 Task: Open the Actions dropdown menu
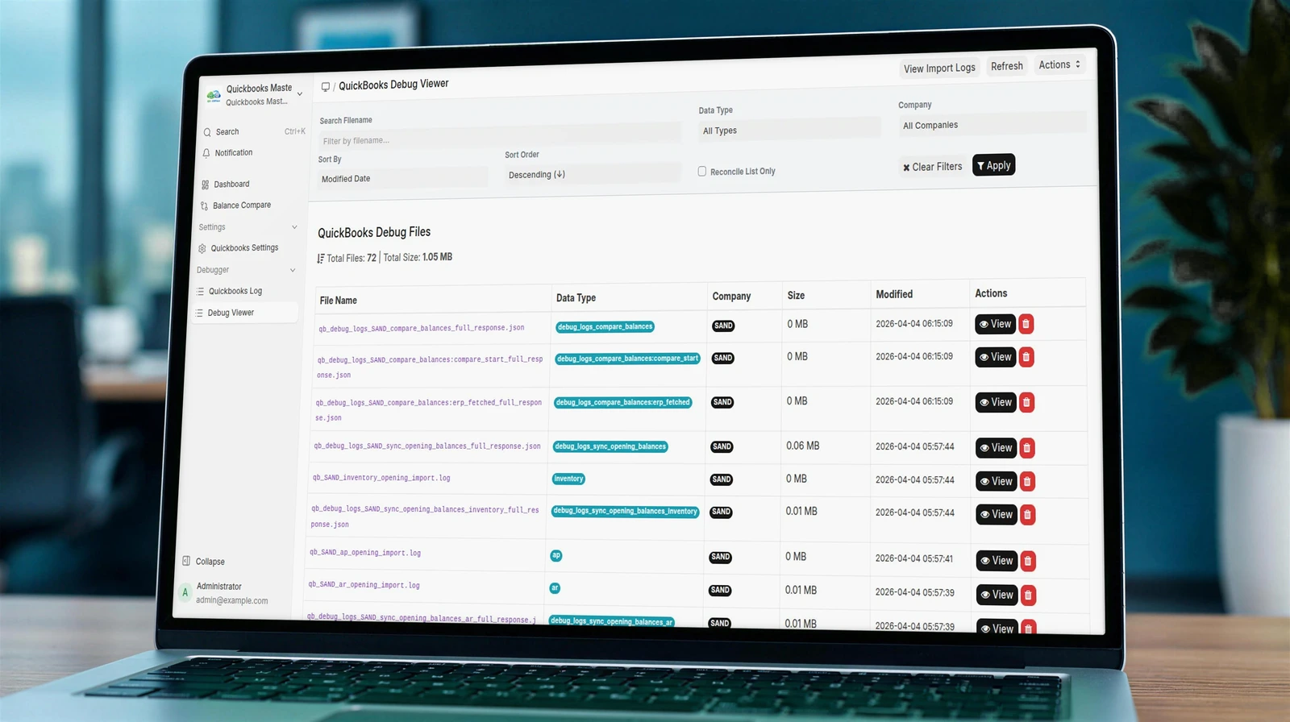[x=1059, y=64]
